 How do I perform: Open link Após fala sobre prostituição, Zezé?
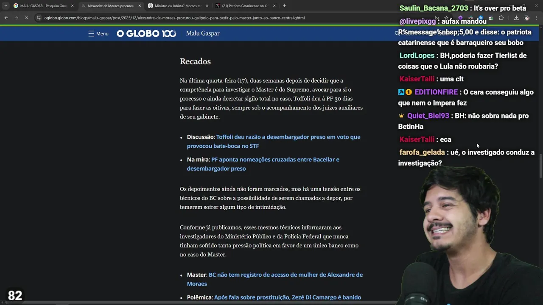click(288, 297)
